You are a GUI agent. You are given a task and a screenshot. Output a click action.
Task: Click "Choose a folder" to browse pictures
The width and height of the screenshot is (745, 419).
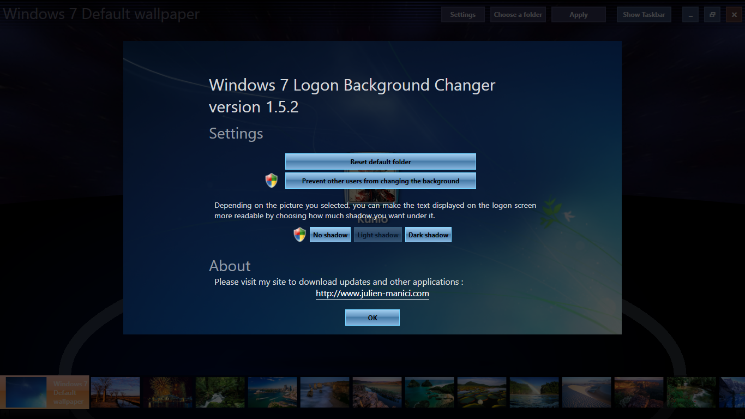518,14
